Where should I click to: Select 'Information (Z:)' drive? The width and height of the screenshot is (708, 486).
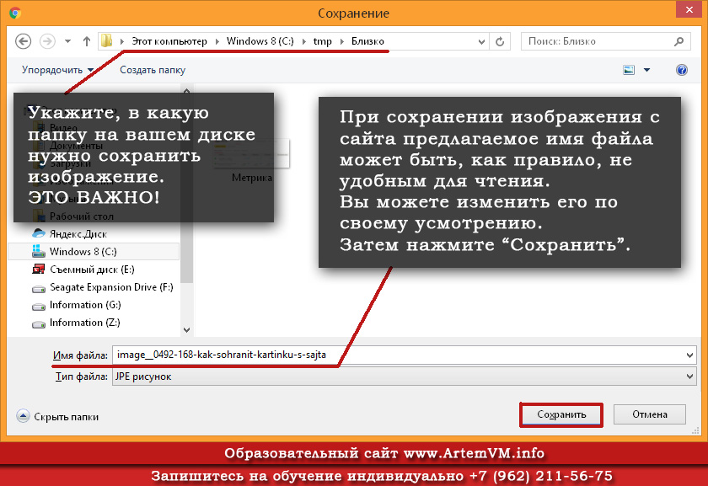(x=85, y=323)
